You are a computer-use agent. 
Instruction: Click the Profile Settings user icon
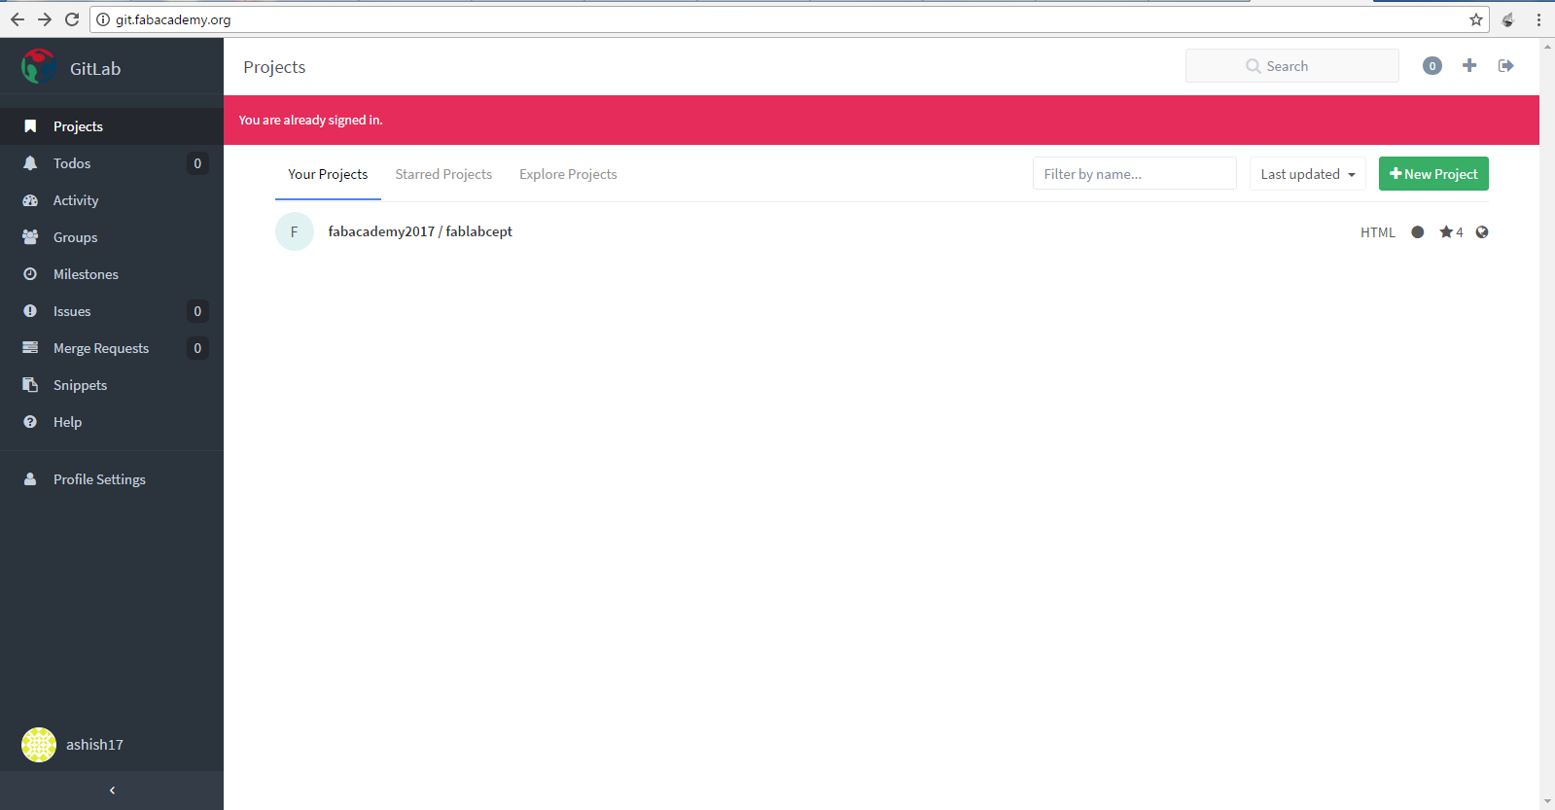point(30,479)
